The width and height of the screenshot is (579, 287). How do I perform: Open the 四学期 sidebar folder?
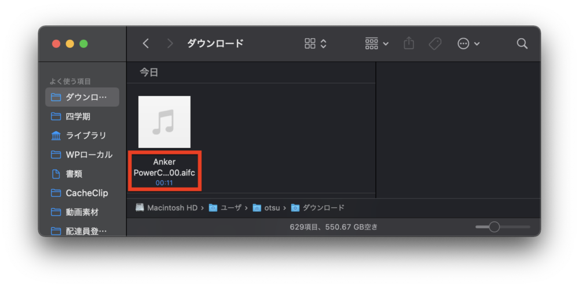point(78,116)
